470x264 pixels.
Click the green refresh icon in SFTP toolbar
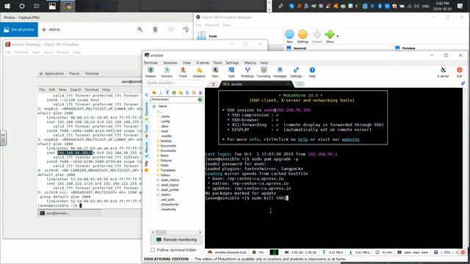pos(174,93)
